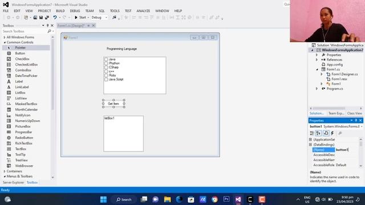
Task: Pick the MaskedTextBox control
Action: [x=26, y=104]
